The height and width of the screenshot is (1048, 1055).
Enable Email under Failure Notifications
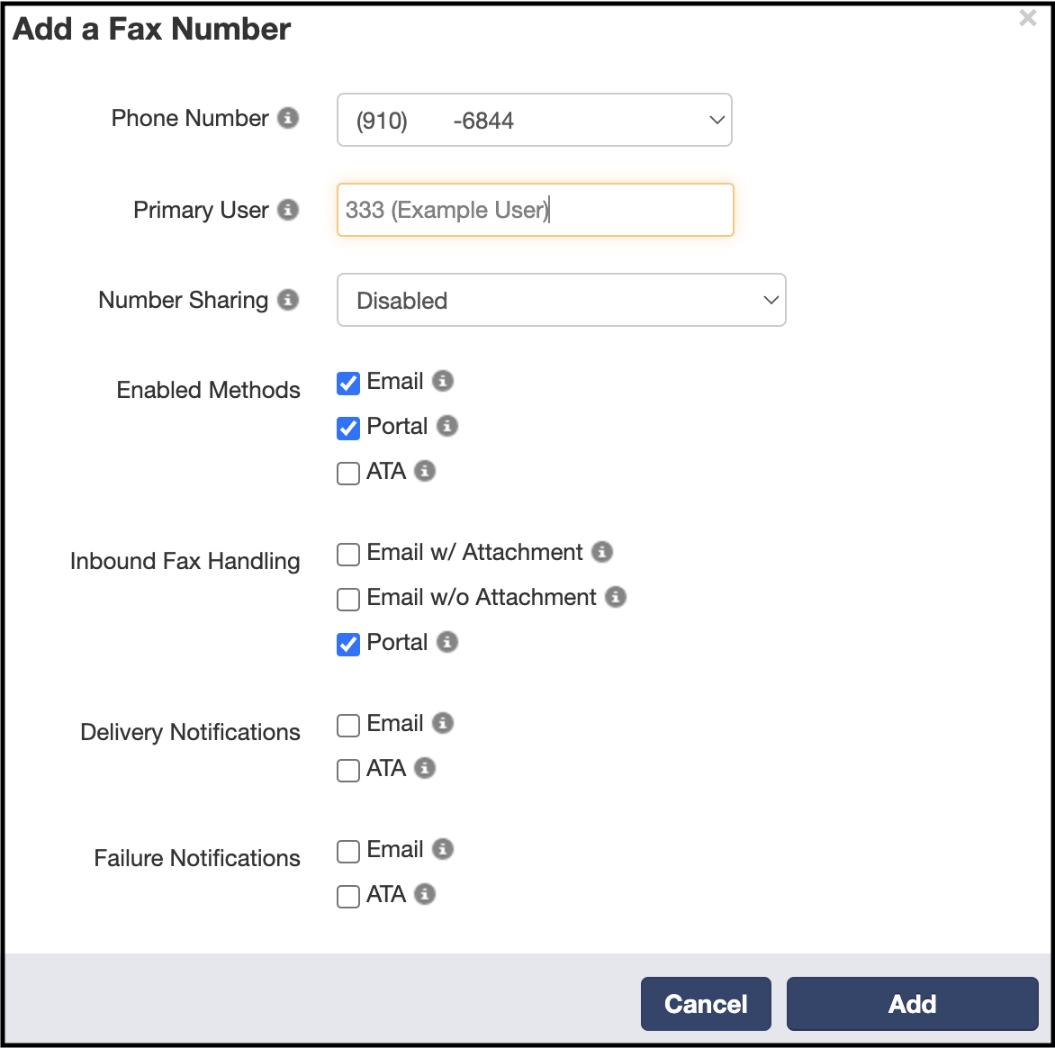pyautogui.click(x=347, y=852)
